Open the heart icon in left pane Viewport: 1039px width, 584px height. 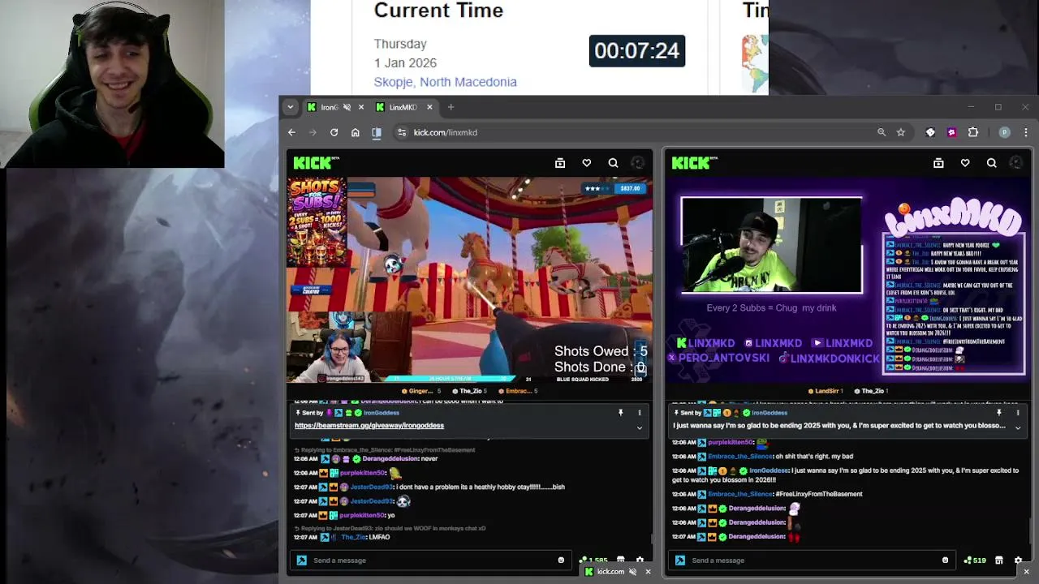587,163
